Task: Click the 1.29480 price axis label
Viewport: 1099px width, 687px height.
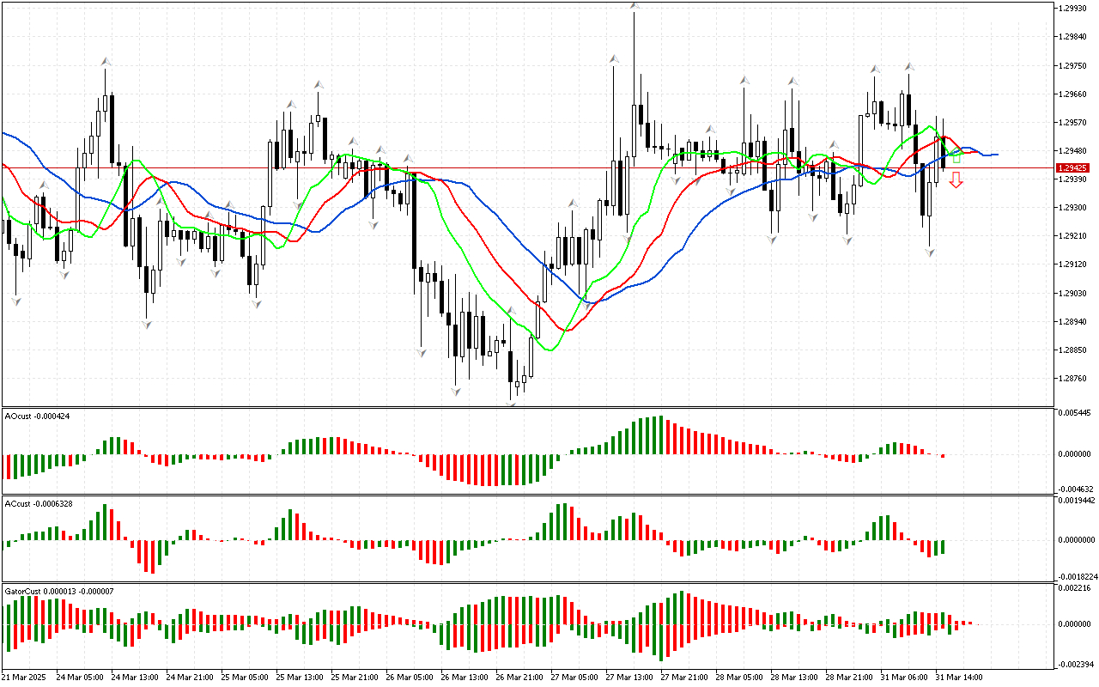Action: coord(1072,150)
